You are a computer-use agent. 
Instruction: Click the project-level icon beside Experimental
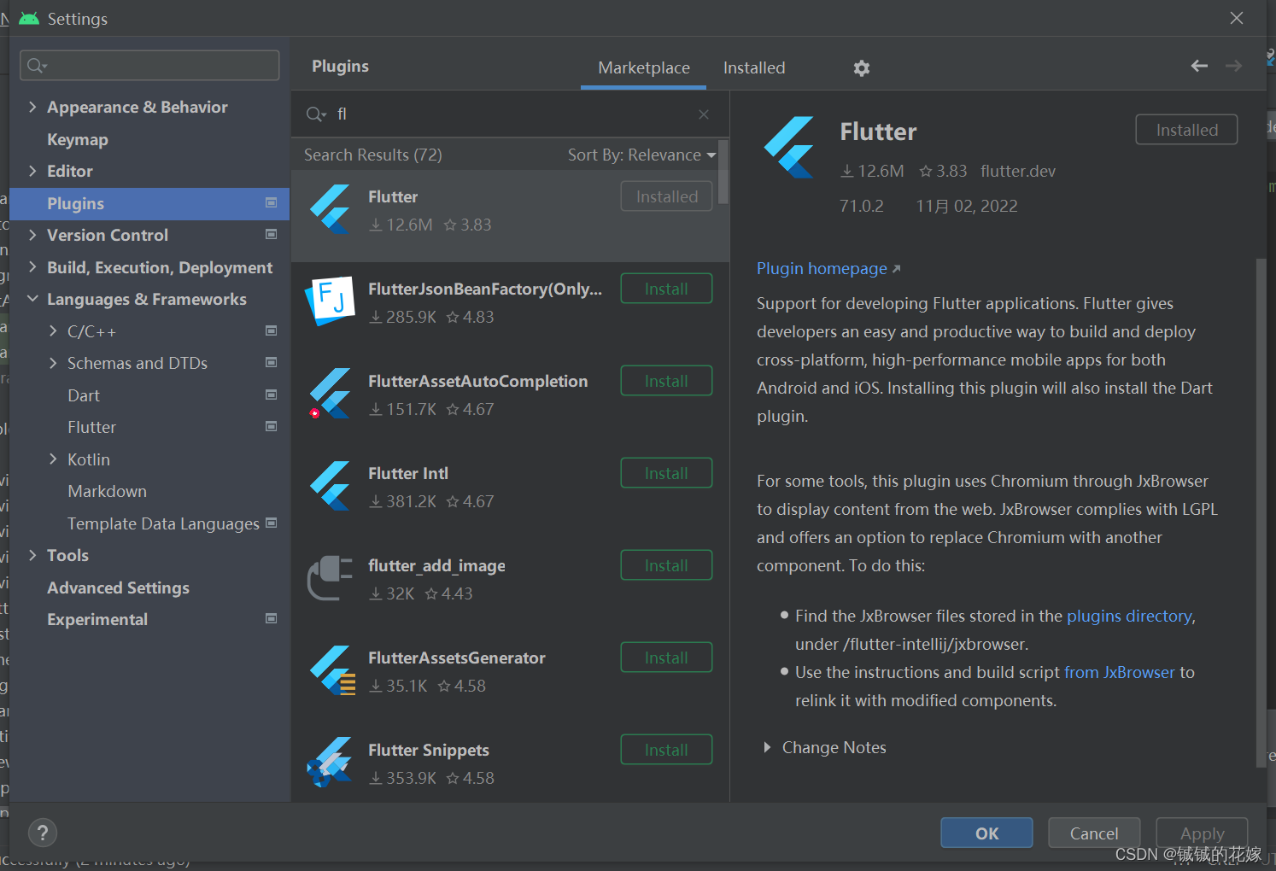(271, 618)
